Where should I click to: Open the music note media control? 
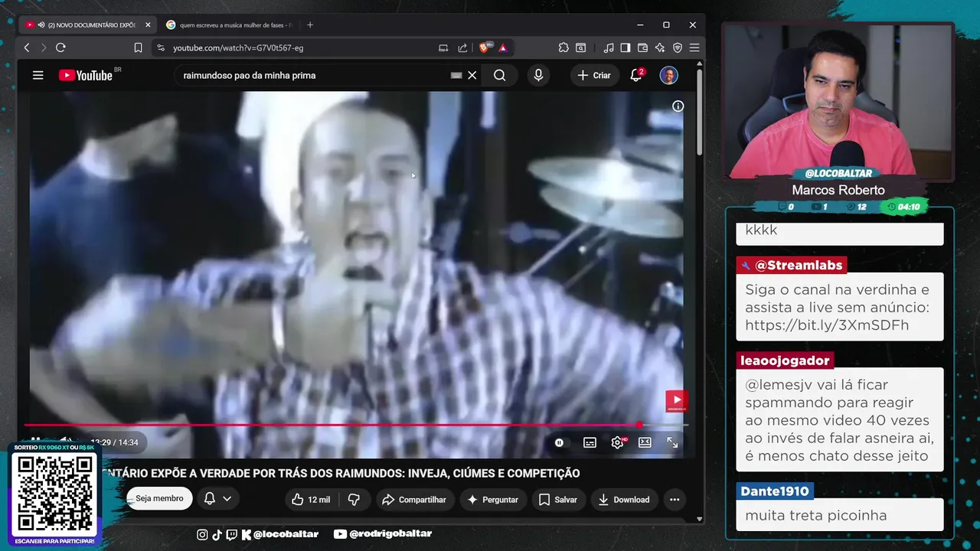click(x=609, y=47)
